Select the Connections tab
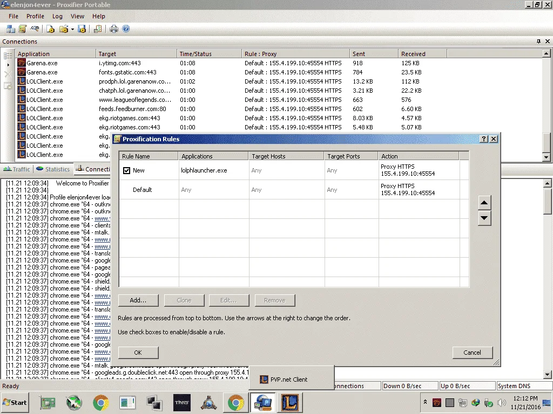 (92, 169)
